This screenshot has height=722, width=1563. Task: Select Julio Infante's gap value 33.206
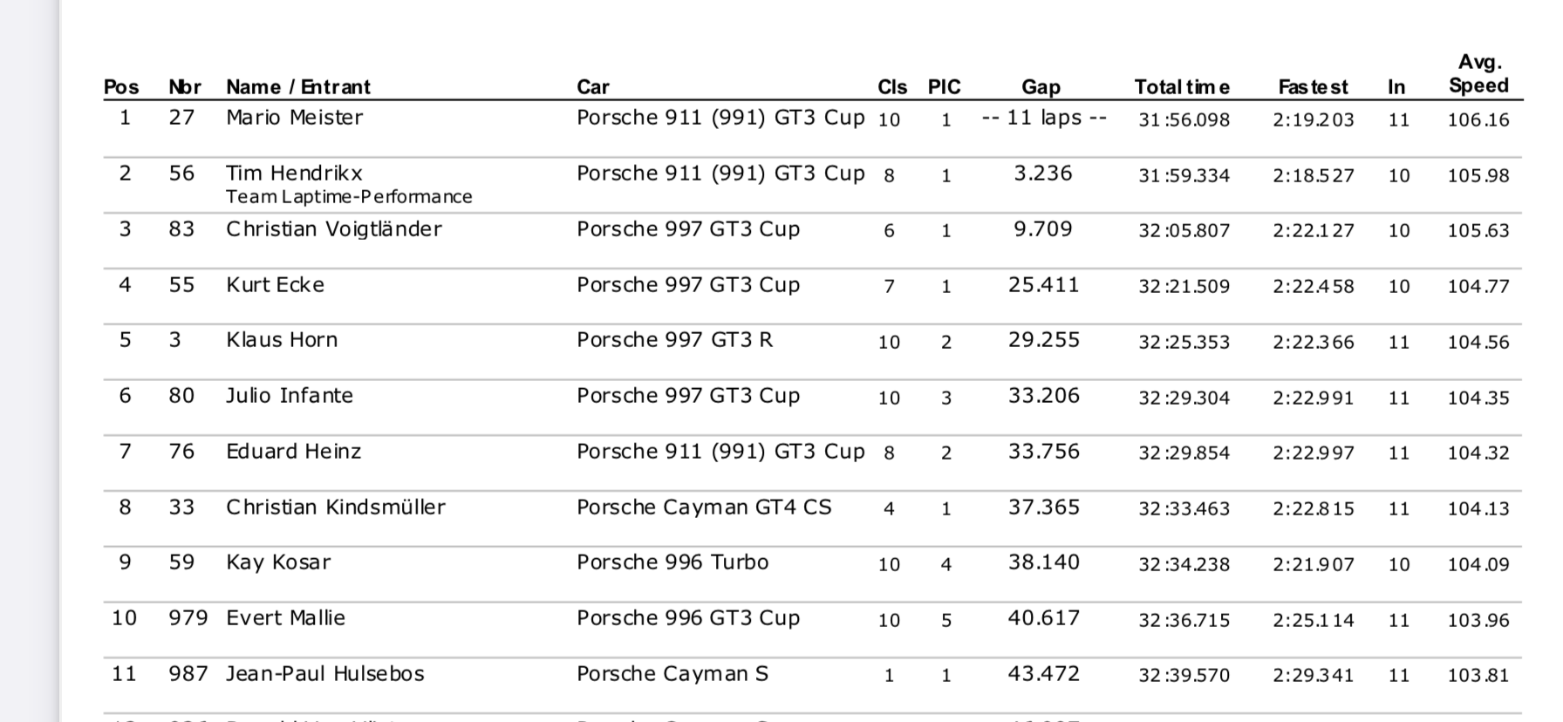(1043, 396)
